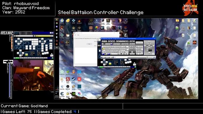Launch the Counter-Strike desktop icon
Viewport: 203px width, 114px height.
125,35
